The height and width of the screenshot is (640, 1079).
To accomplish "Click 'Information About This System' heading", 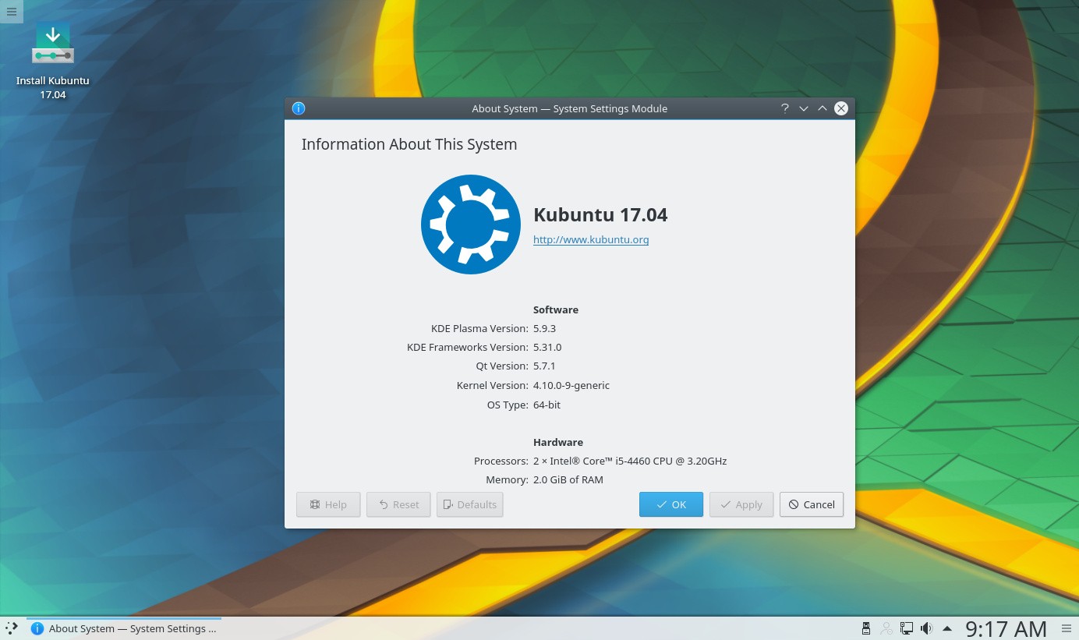I will pyautogui.click(x=409, y=144).
